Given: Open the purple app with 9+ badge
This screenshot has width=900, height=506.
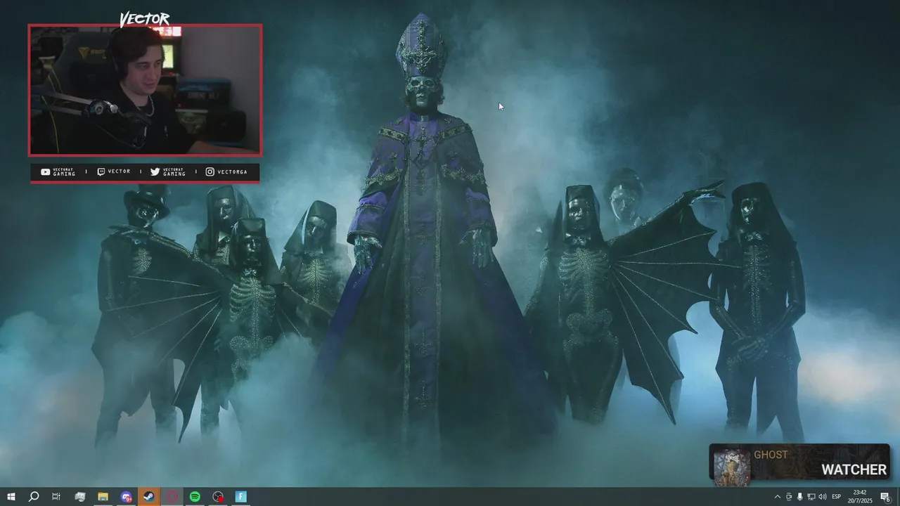Looking at the screenshot, I should coord(126,497).
